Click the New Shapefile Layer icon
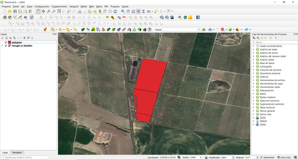 pyautogui.click(x=15, y=17)
